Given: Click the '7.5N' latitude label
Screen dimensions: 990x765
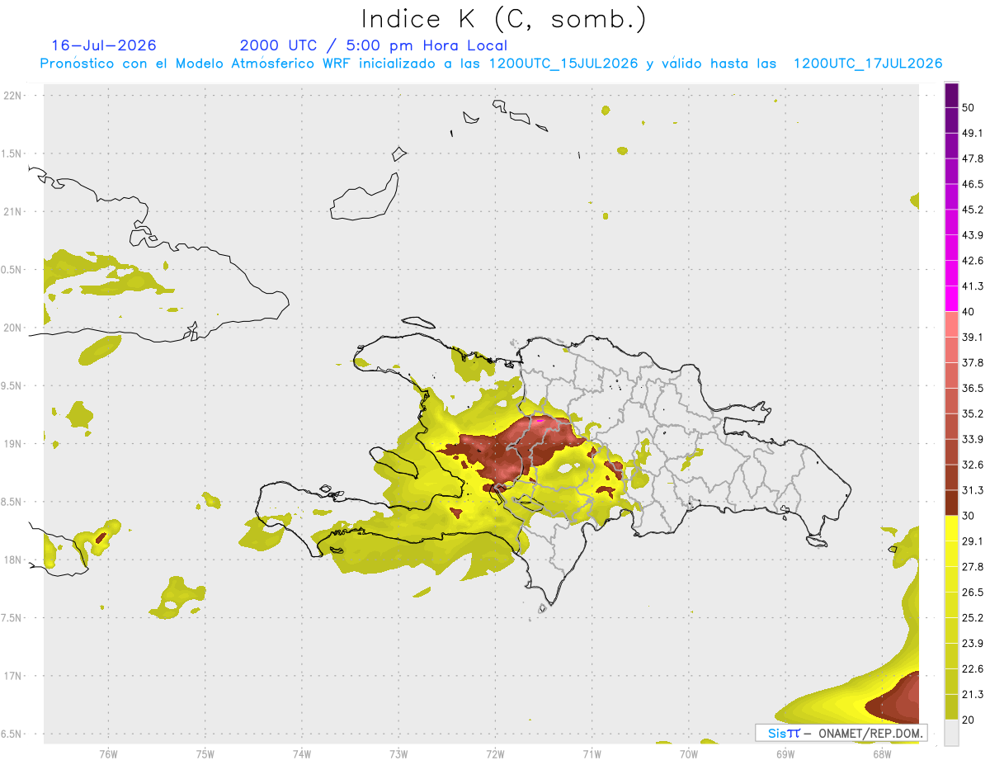Looking at the screenshot, I should pos(12,618).
